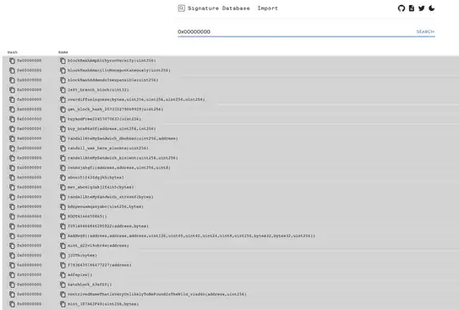The image size is (459, 310).
Task: Copy name icon for buyAndFree22457070633
Action: 63,119
